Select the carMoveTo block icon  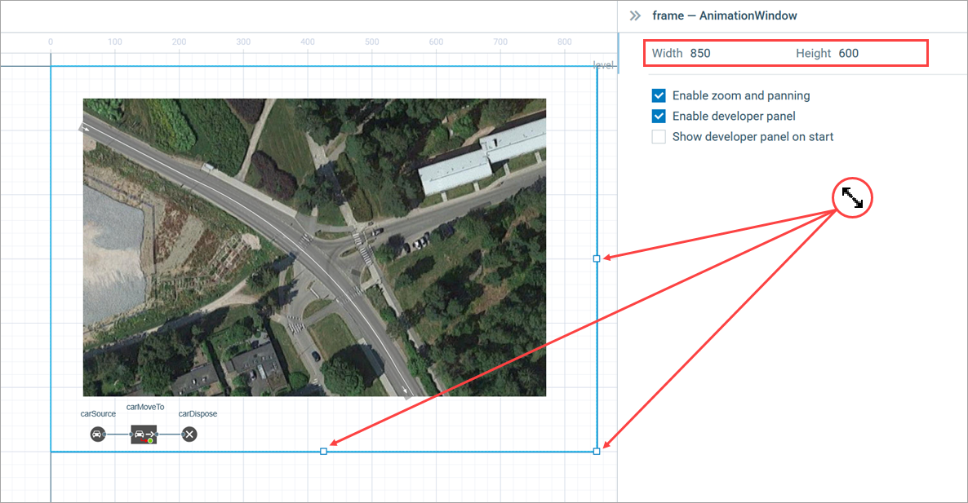pos(144,434)
